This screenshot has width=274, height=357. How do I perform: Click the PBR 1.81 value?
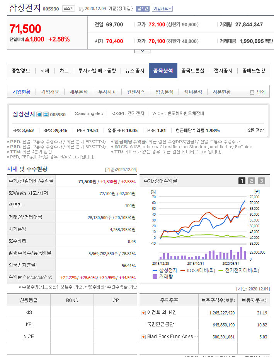click(162, 130)
